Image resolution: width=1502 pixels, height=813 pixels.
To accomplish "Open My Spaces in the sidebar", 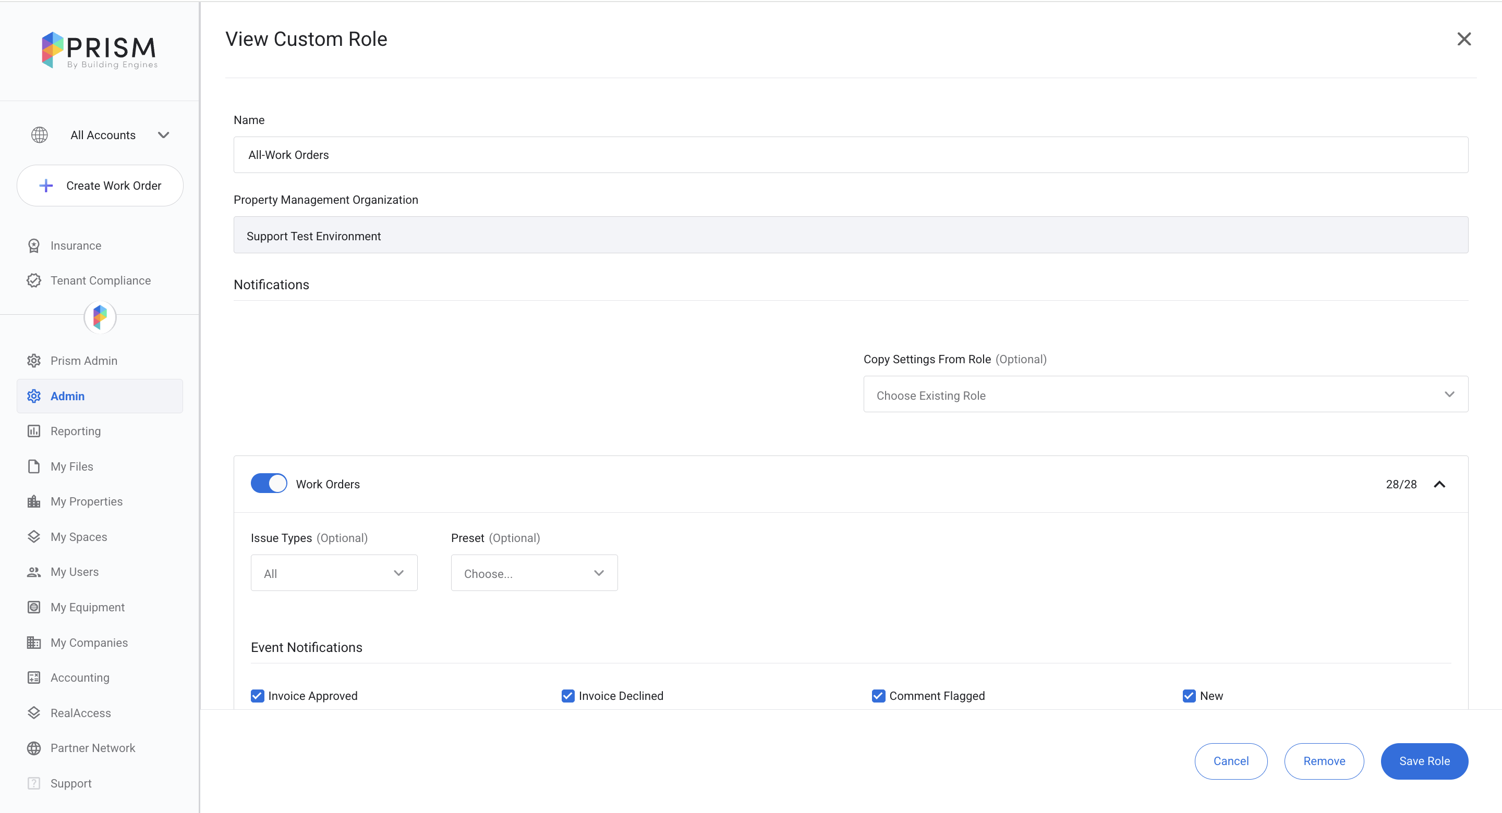I will (79, 537).
